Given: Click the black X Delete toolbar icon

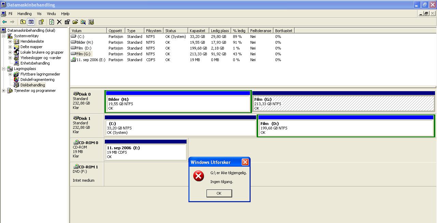Looking at the screenshot, I should pos(59,22).
